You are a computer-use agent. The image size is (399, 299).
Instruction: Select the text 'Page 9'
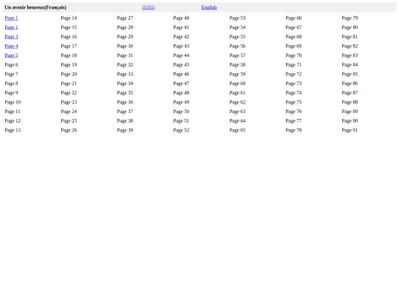11,93
